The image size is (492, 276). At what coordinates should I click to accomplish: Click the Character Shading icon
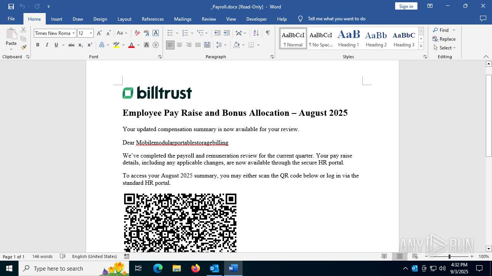click(x=146, y=45)
